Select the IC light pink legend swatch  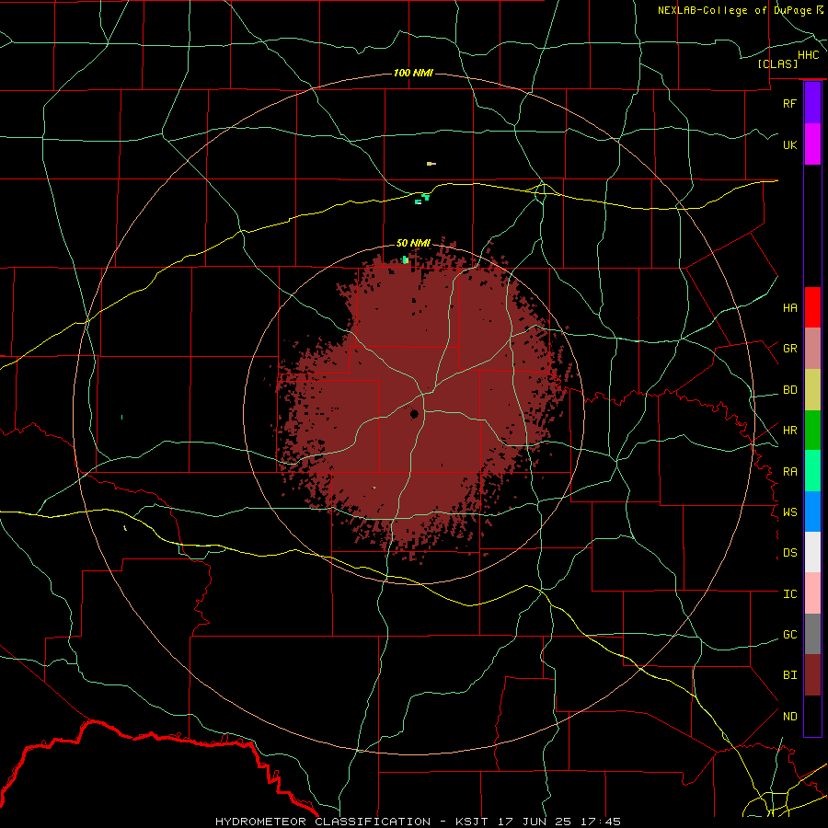pyautogui.click(x=812, y=593)
